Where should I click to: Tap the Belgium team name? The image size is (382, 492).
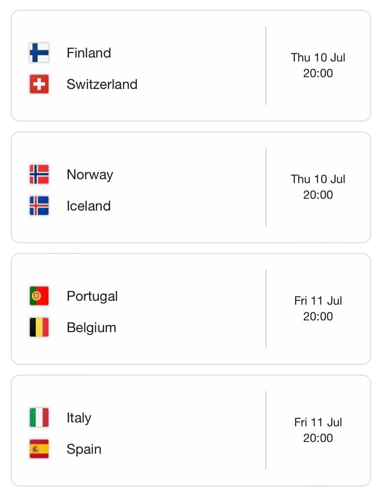point(91,328)
